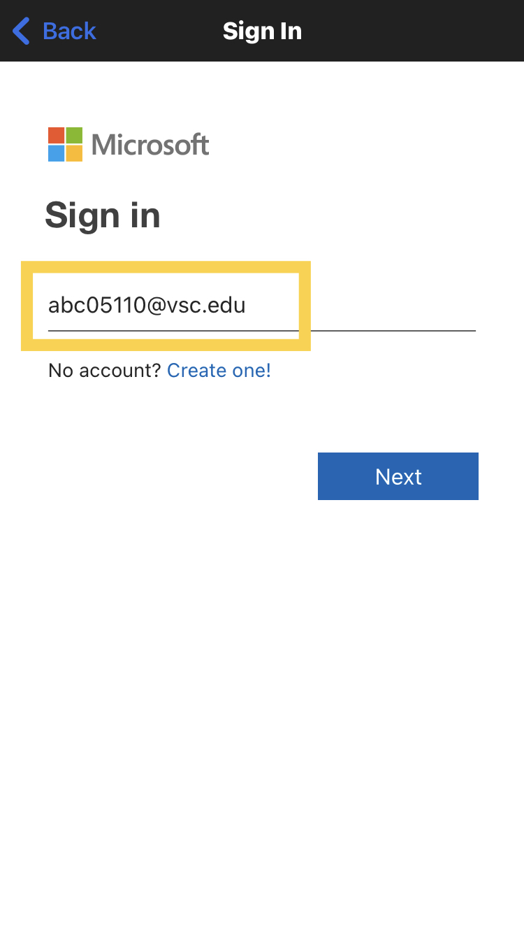The image size is (524, 933).
Task: Focus the email field containing abc05110@vsc.edu
Action: (147, 306)
